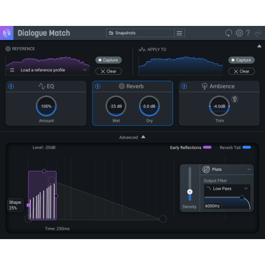Click the Ambience Trim knob
The width and height of the screenshot is (265, 265).
219,106
